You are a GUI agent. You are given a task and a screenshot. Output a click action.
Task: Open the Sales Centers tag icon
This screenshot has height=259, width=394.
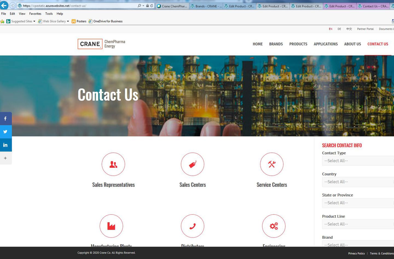click(192, 164)
